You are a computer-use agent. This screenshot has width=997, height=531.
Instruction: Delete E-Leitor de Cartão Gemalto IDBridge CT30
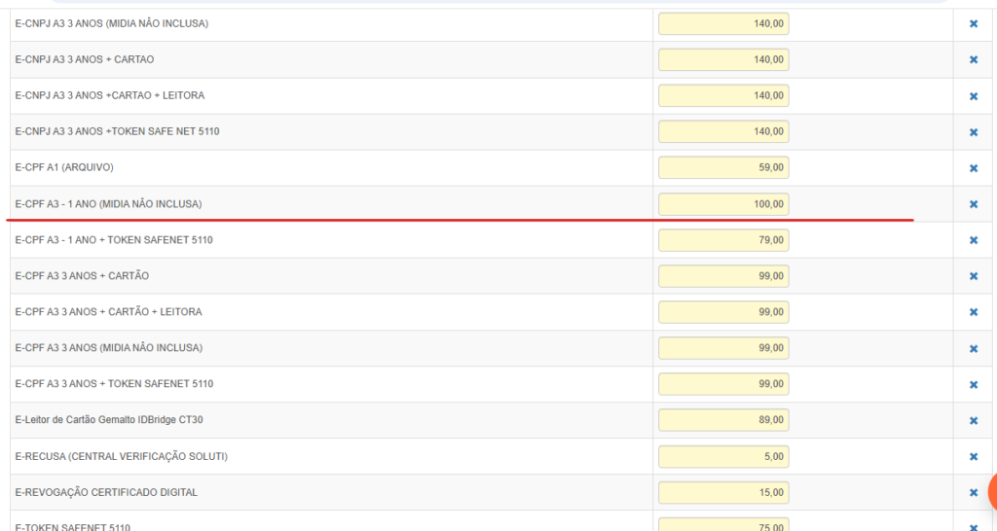point(973,420)
